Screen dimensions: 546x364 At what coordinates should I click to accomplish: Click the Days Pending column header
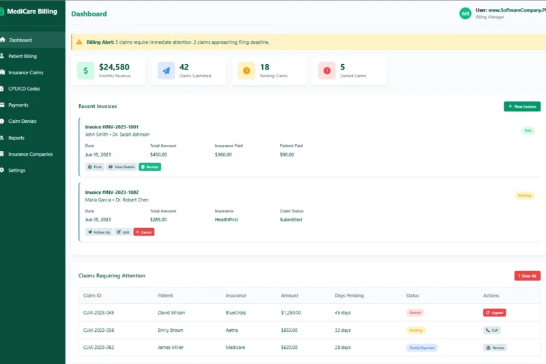349,296
